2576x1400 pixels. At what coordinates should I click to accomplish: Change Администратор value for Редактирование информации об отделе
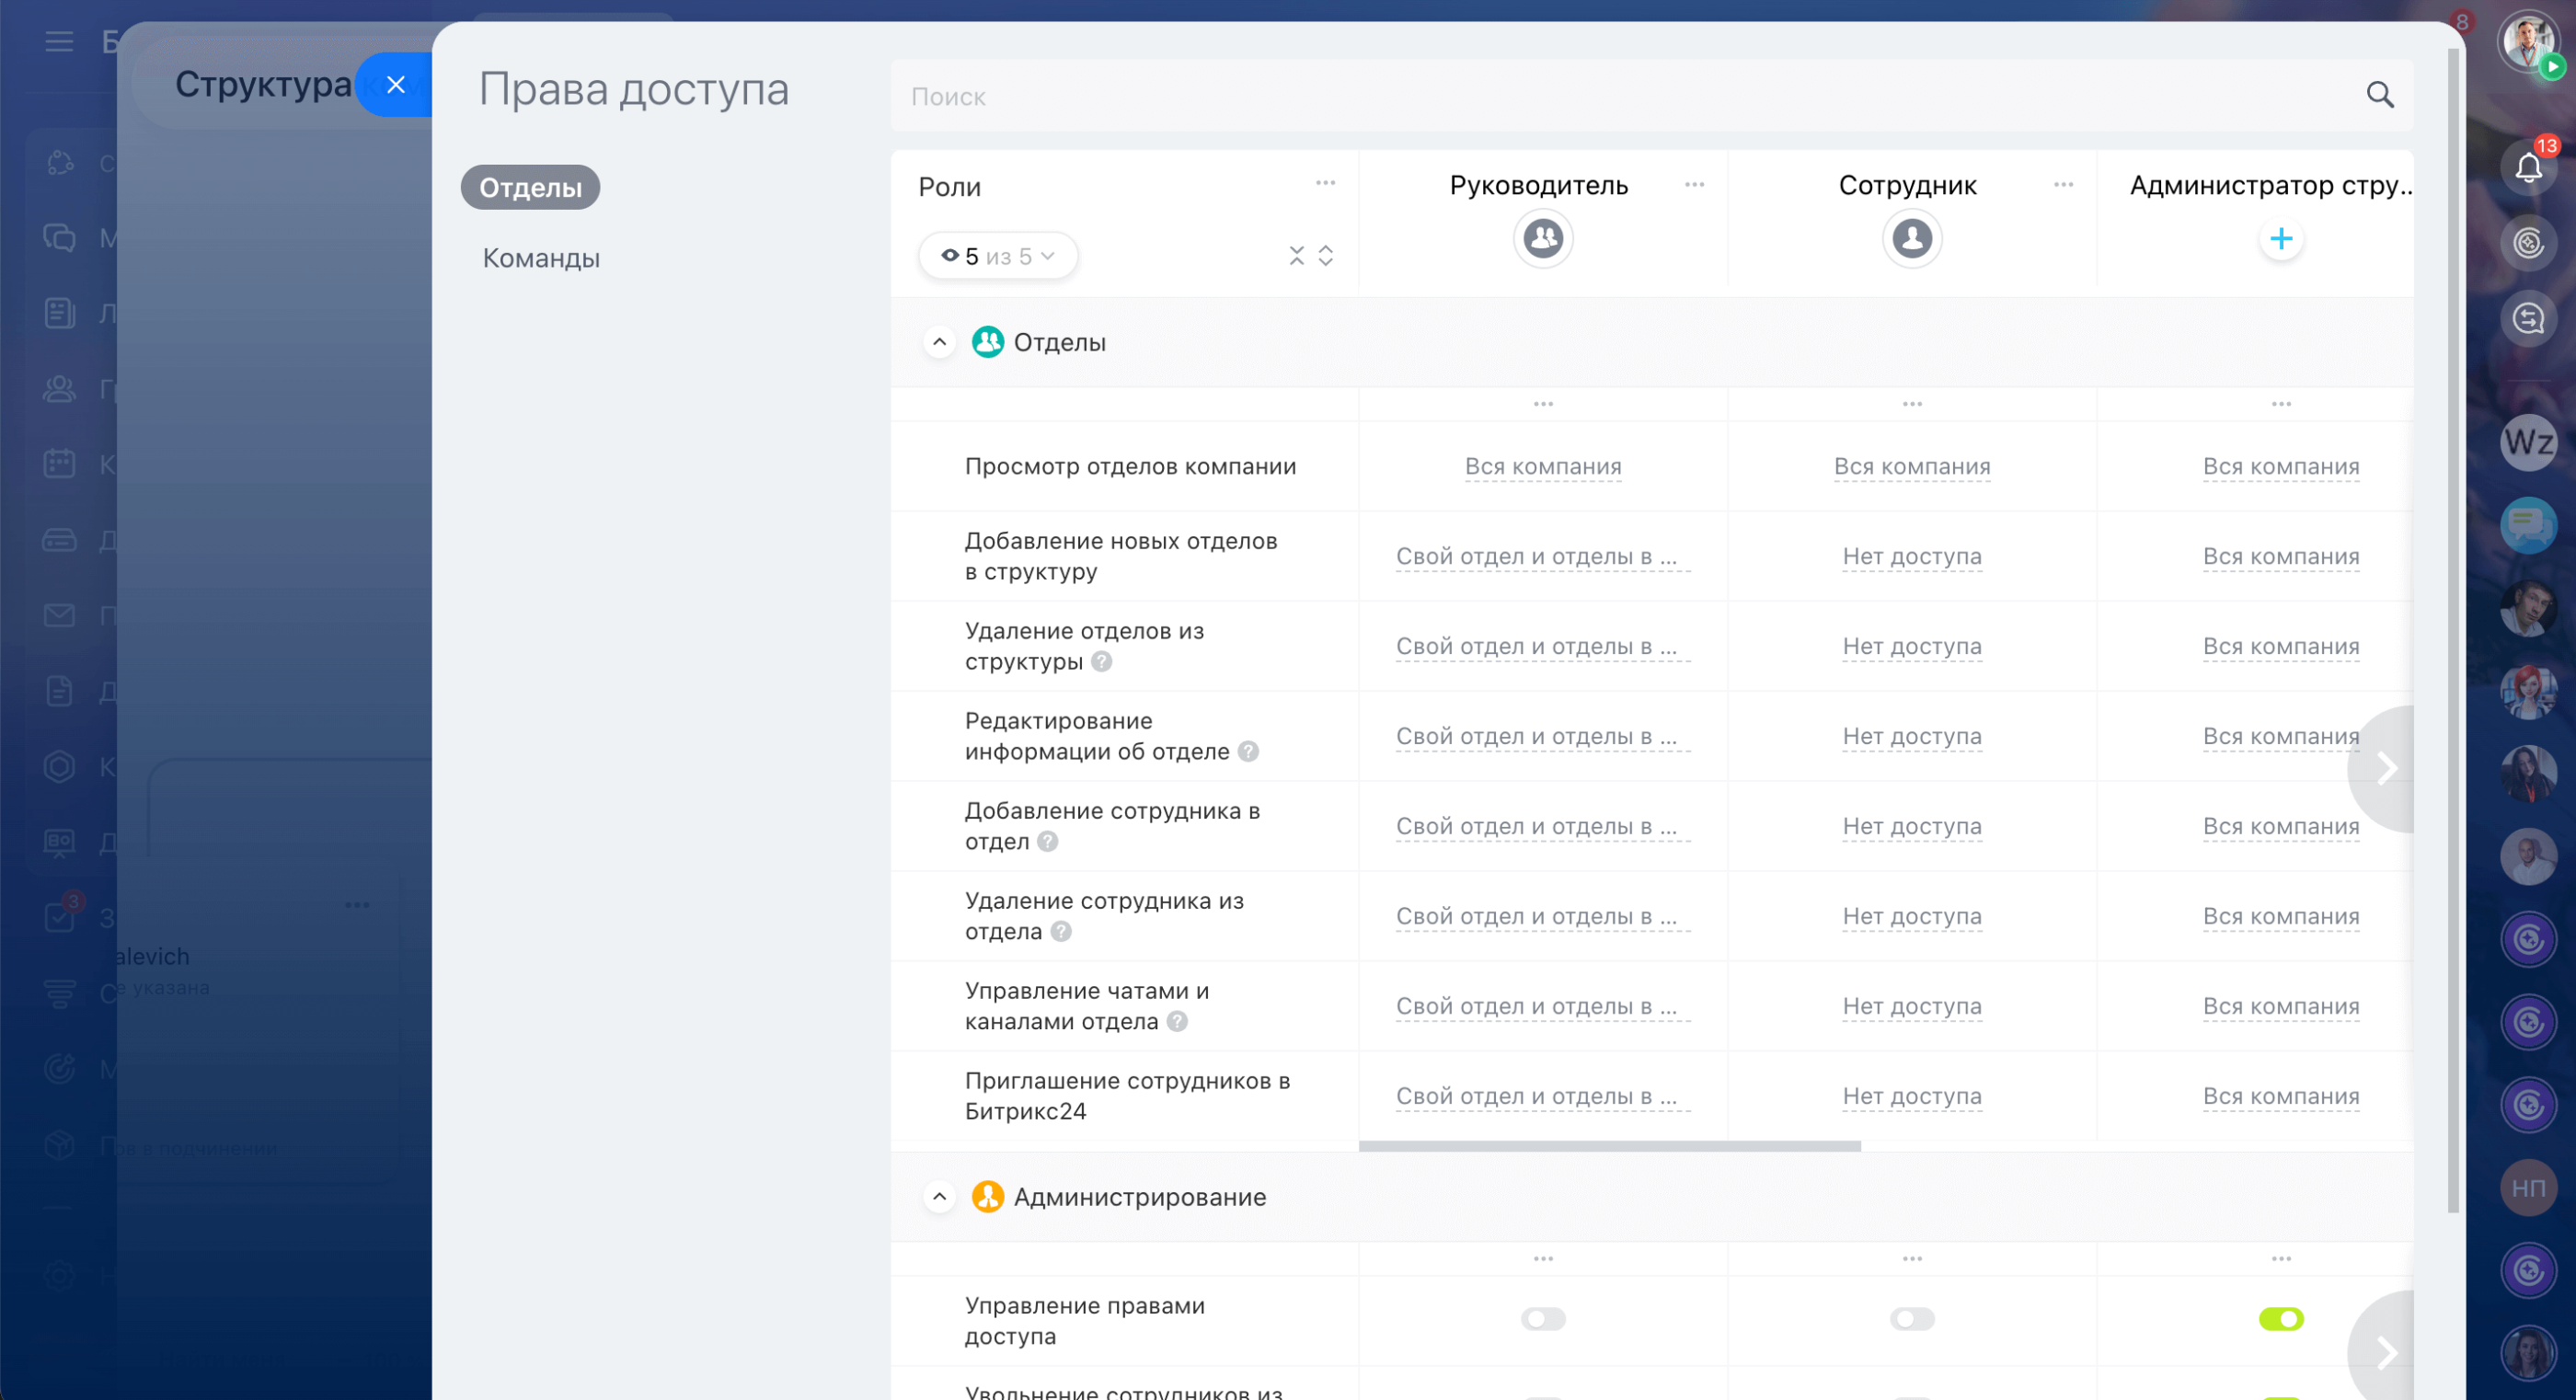click(2280, 736)
